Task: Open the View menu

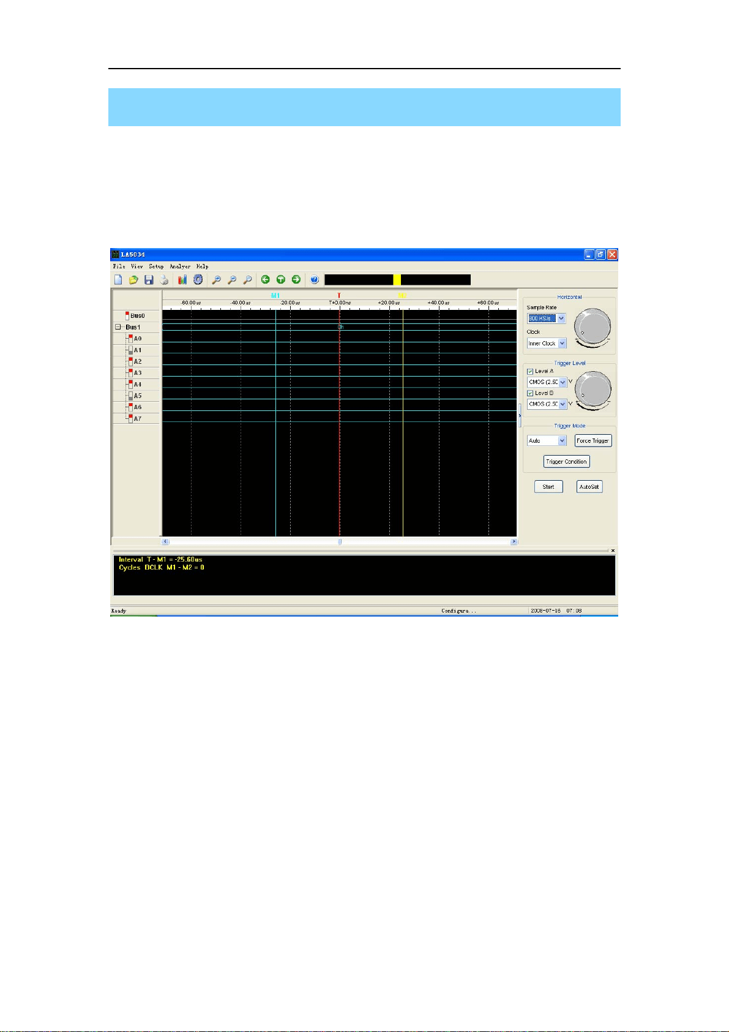Action: pyautogui.click(x=136, y=266)
